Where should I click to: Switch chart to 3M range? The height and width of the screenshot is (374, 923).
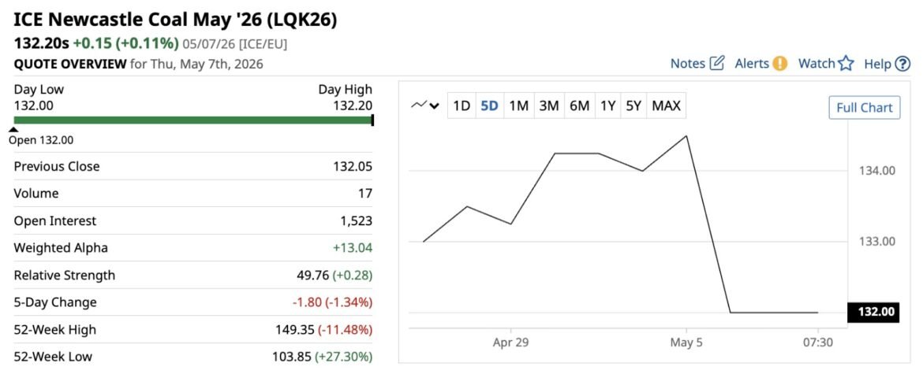click(x=548, y=106)
